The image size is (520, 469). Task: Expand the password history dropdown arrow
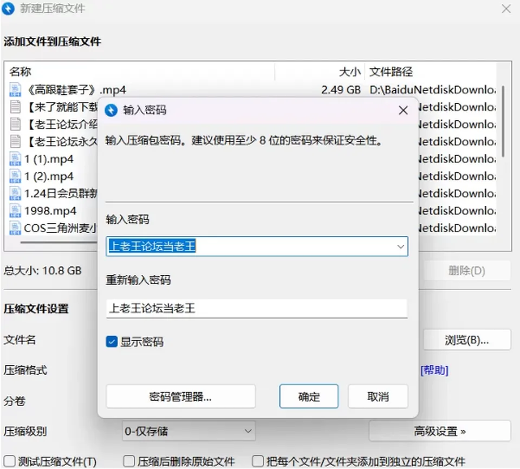click(x=401, y=246)
